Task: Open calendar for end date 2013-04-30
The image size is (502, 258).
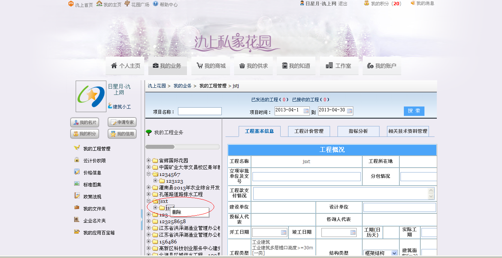Action: pyautogui.click(x=350, y=111)
